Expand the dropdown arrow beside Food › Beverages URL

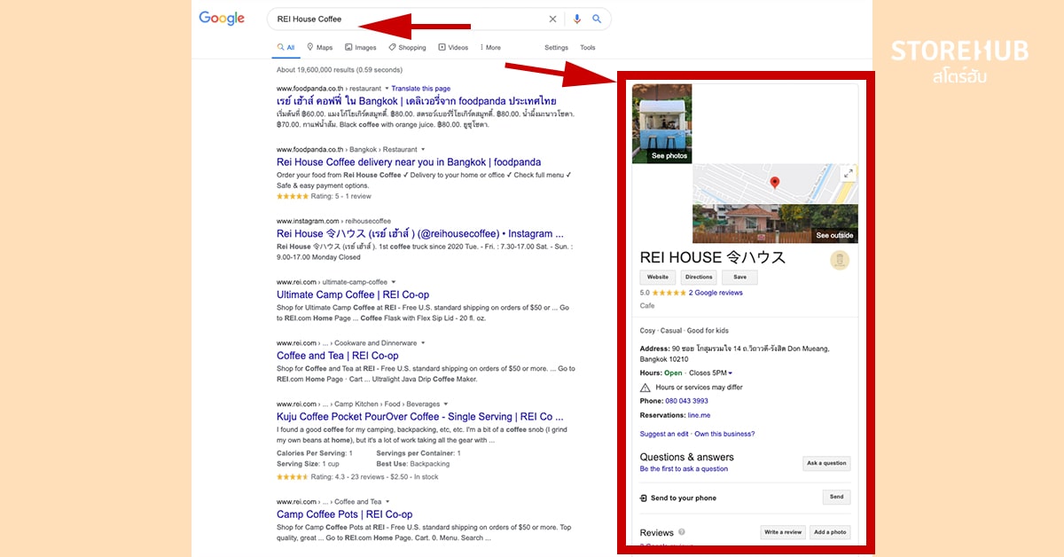(447, 404)
